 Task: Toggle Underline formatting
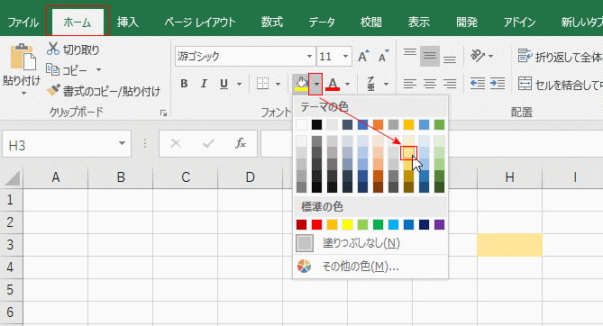coord(224,84)
